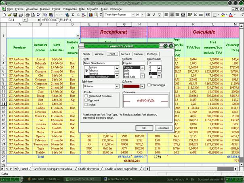Open the Name Box dropdown for G14
Viewport: 244px width, 183px height.
pyautogui.click(x=25, y=20)
